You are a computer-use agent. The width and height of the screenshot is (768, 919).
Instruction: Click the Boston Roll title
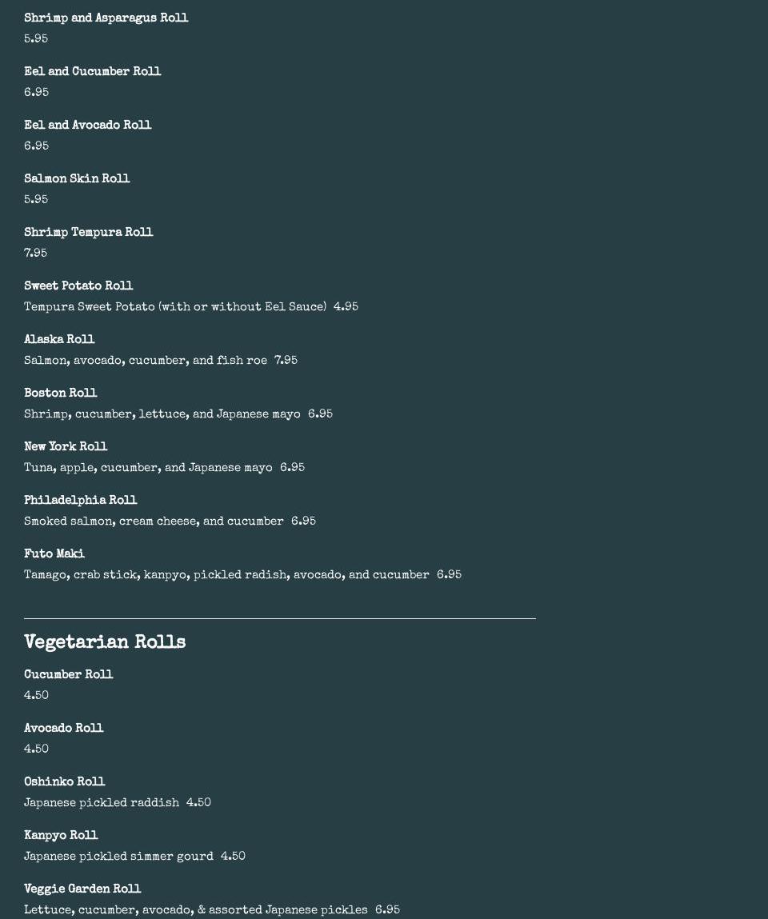[x=60, y=393]
